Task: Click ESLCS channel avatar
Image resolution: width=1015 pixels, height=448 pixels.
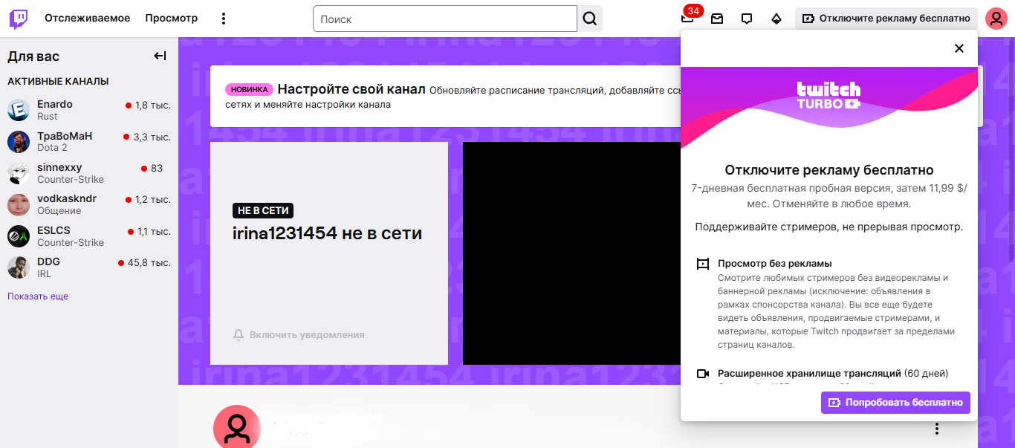Action: [x=19, y=236]
